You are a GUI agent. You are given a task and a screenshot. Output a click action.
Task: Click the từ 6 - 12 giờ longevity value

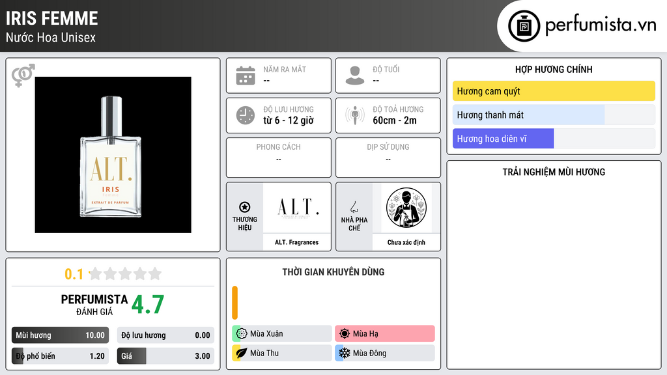[x=289, y=120]
